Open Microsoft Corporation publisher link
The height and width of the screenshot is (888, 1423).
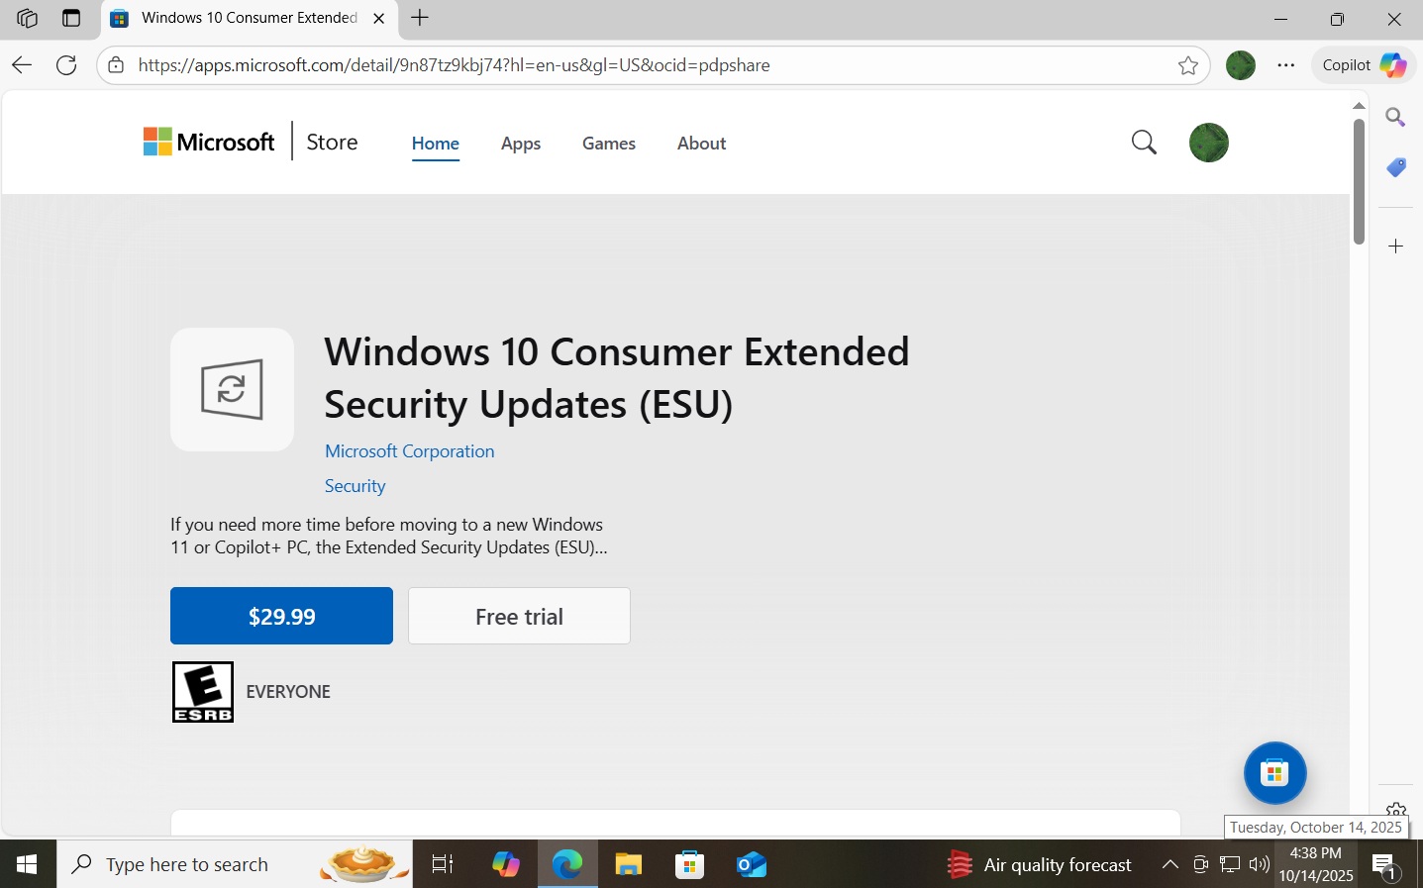410,451
